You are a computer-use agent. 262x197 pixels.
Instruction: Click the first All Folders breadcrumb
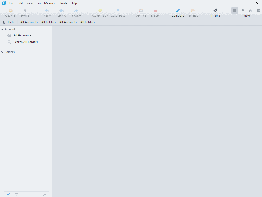tap(48, 22)
